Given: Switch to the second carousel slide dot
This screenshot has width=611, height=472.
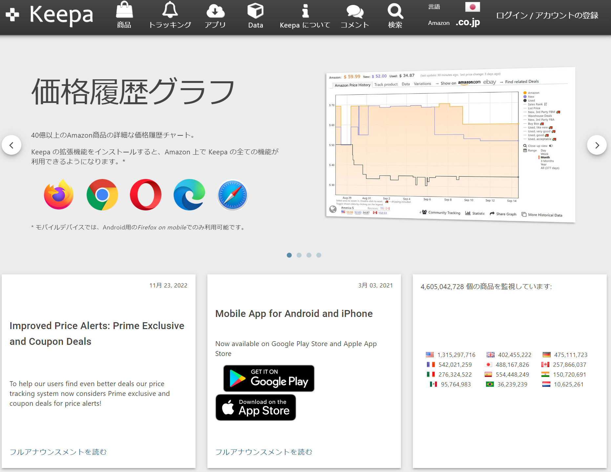Looking at the screenshot, I should coord(299,255).
